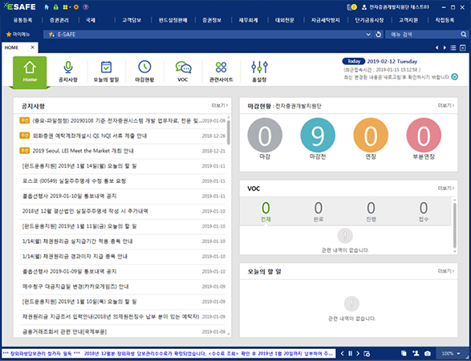The width and height of the screenshot is (471, 361).
Task: Open the 고객지원 menu
Action: [x=408, y=20]
